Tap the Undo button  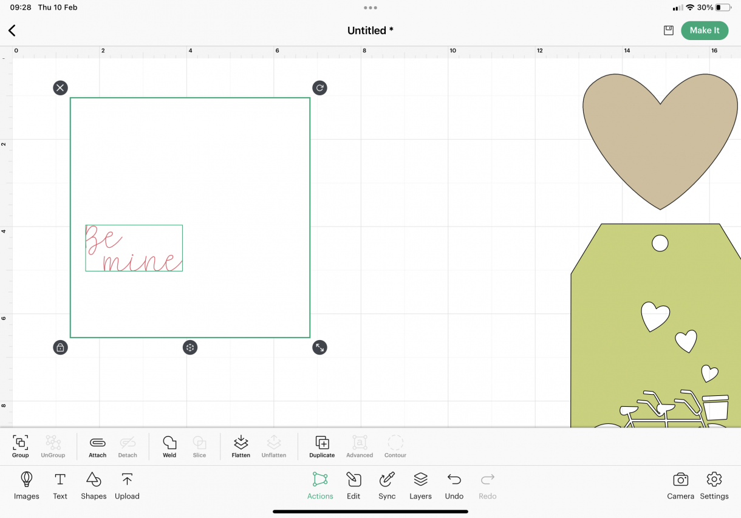pos(454,486)
